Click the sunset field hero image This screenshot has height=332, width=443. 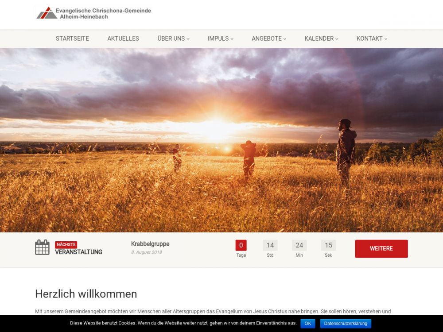pos(221,140)
